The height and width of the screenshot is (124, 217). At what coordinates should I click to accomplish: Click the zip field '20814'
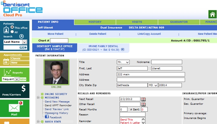click(x=170, y=85)
